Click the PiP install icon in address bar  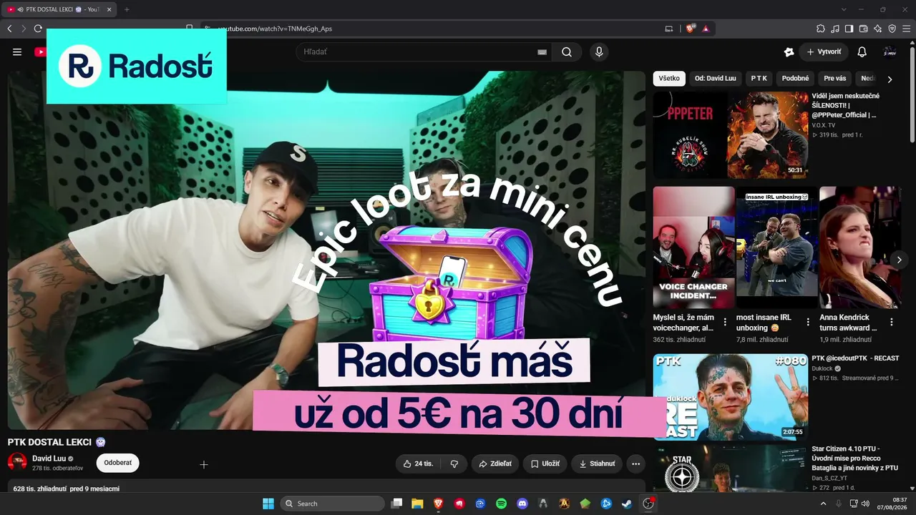pos(669,29)
